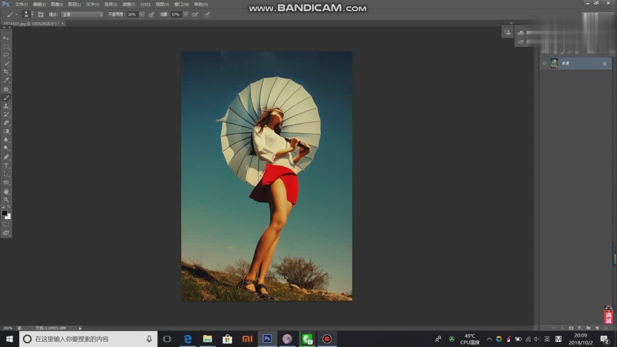Click the foreground color swatch
Image resolution: width=617 pixels, height=347 pixels.
click(4, 213)
